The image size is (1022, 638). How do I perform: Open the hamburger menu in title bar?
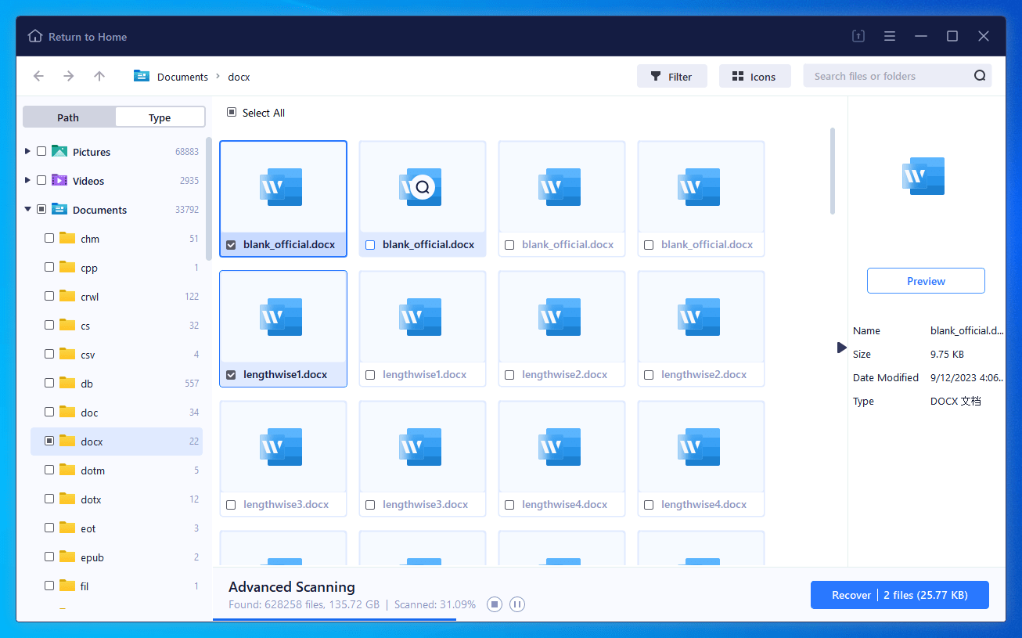(x=890, y=37)
